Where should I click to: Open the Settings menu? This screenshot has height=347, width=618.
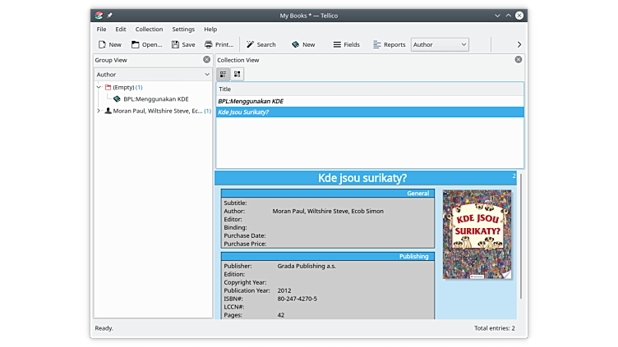pos(183,29)
